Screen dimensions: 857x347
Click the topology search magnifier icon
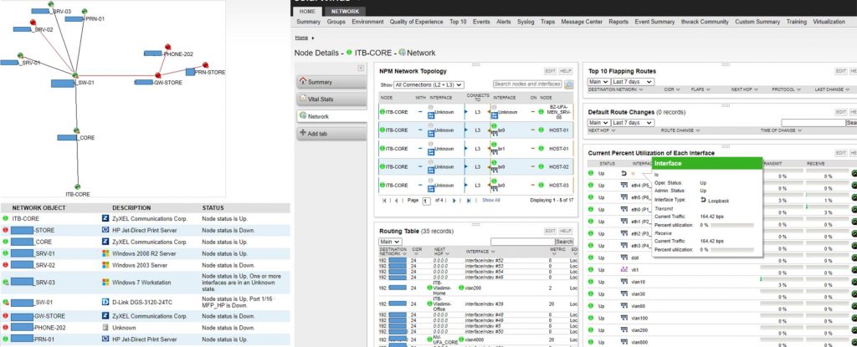click(569, 84)
